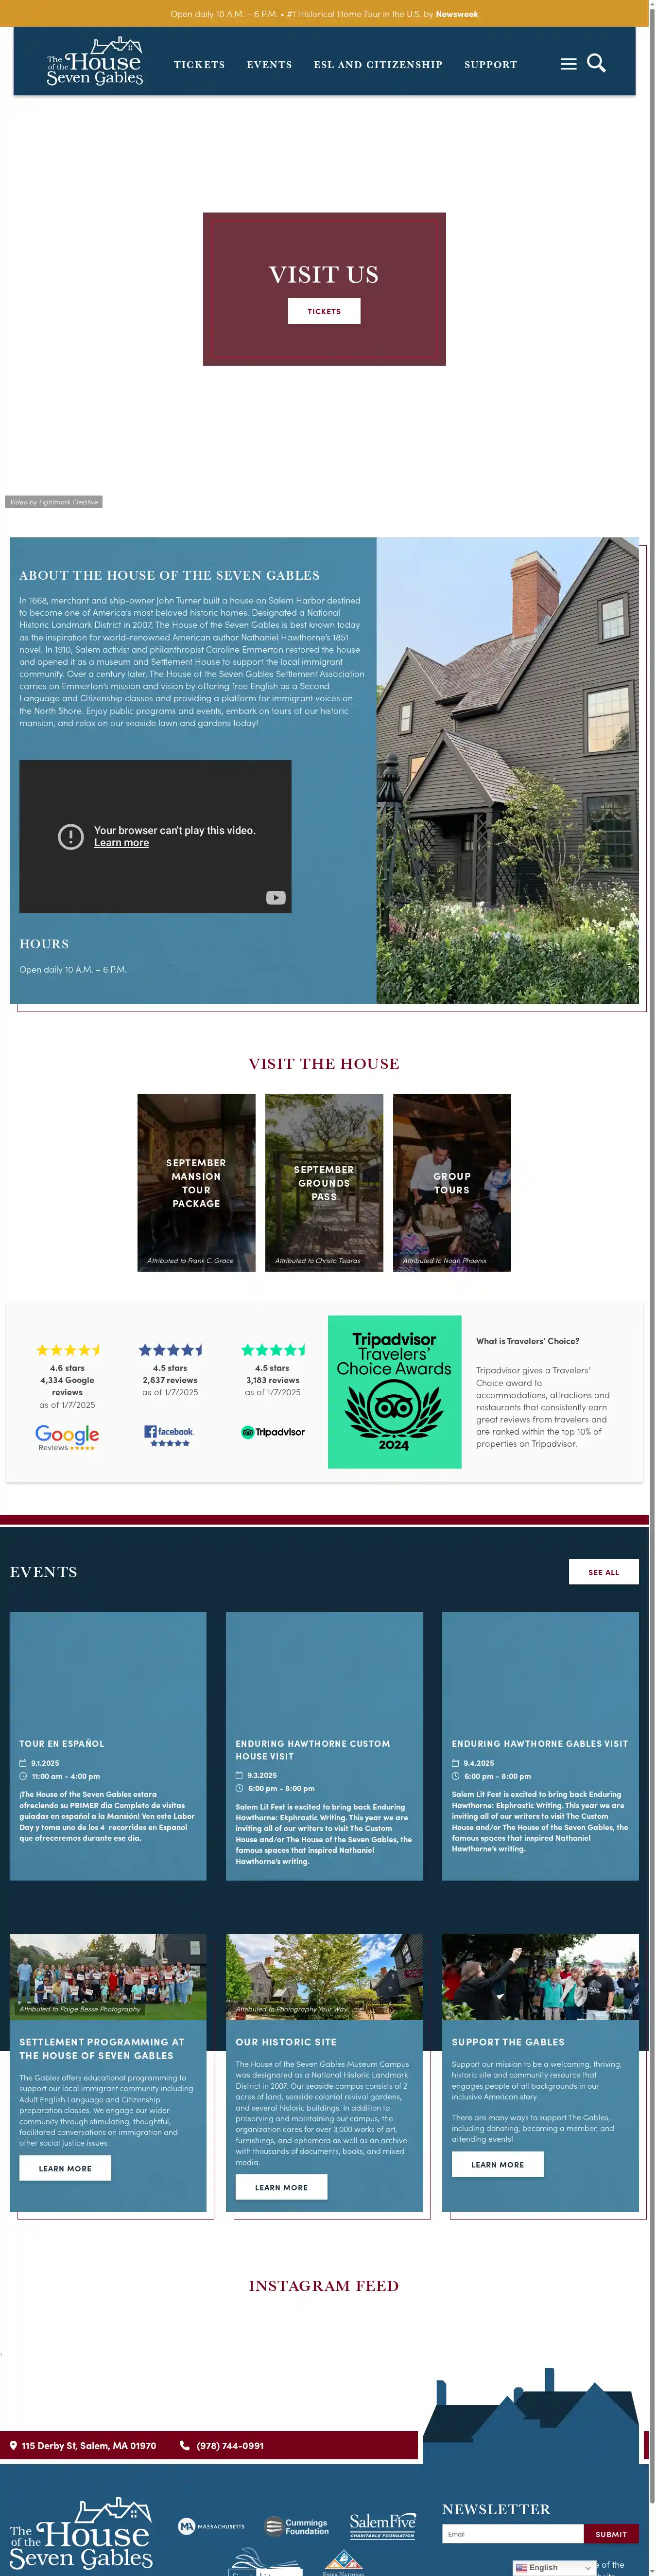Select the September Grounds Pass thumbnail
This screenshot has width=656, height=2576.
click(325, 1182)
